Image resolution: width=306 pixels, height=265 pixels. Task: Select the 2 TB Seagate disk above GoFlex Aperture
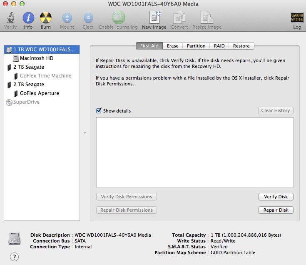(42, 85)
